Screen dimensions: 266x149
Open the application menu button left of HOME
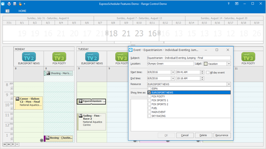point(7,11)
